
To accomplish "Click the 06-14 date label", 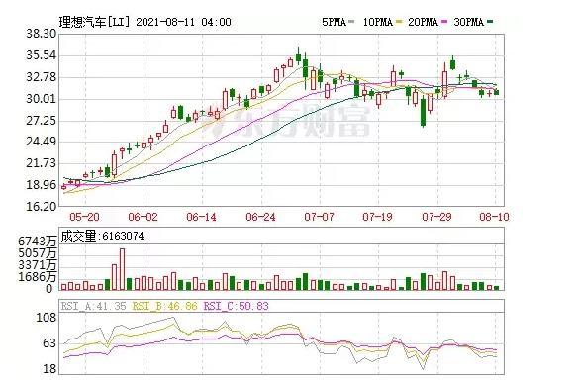I will (x=201, y=217).
